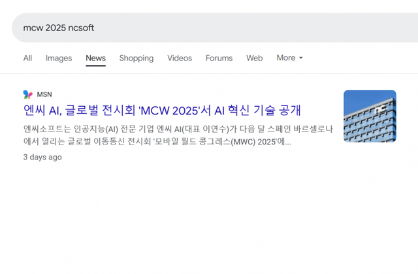Open the Shopping tab
This screenshot has height=274, width=418.
tap(137, 58)
